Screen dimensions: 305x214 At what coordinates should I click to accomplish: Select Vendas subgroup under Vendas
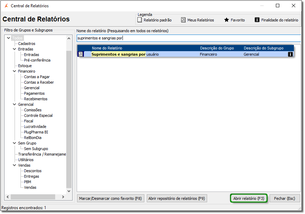point(30,187)
